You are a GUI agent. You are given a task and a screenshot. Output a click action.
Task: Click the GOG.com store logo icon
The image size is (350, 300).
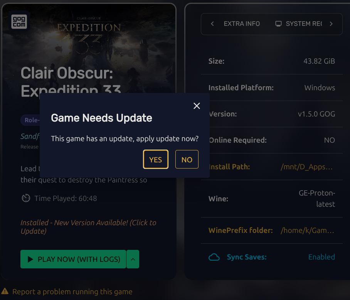[19, 22]
